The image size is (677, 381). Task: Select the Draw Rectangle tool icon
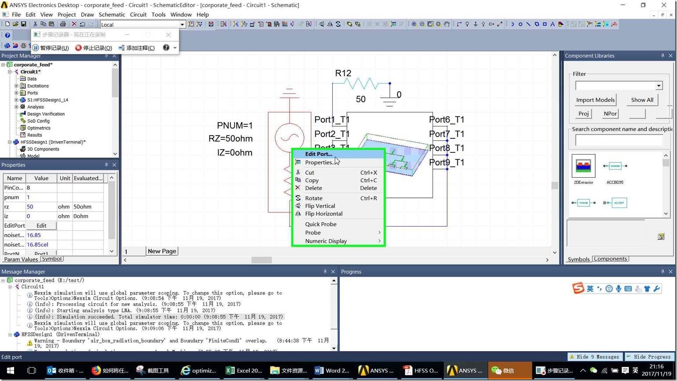click(x=545, y=24)
